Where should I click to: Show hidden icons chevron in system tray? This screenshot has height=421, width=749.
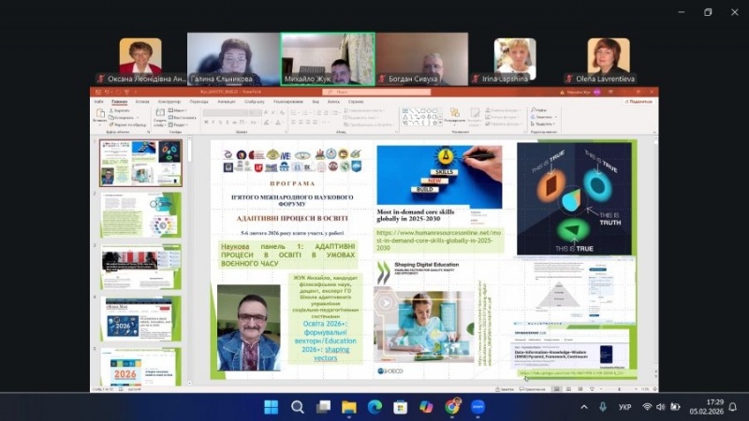[584, 407]
